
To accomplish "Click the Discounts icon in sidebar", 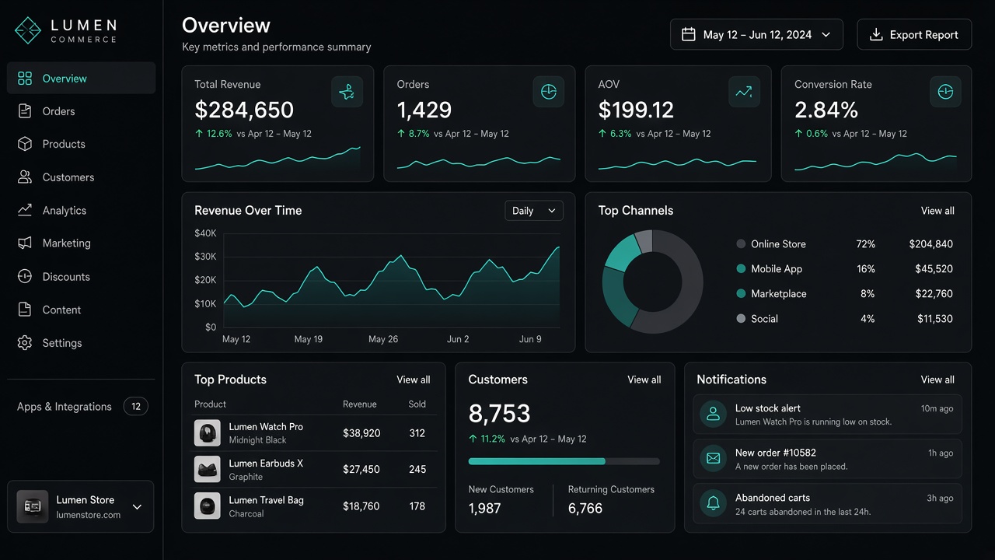I will (25, 276).
